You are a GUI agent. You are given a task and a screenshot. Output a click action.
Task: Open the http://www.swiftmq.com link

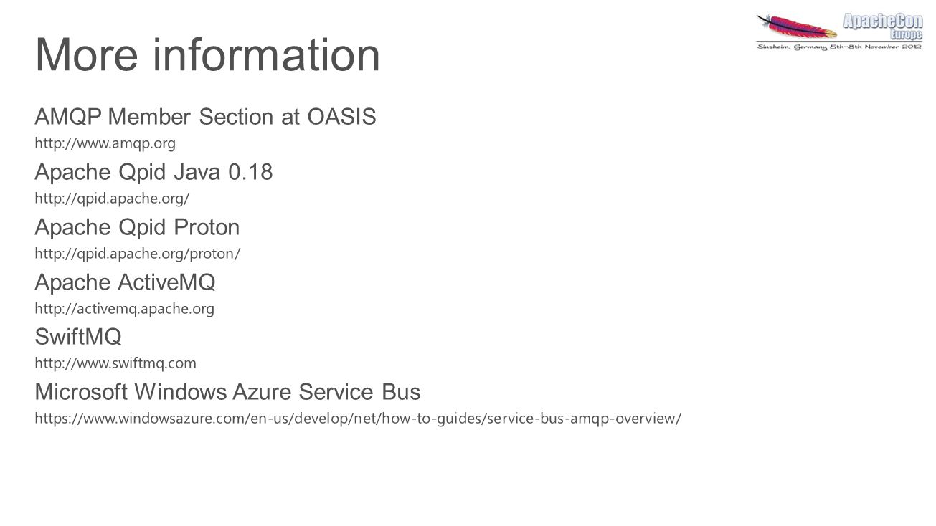pos(115,363)
